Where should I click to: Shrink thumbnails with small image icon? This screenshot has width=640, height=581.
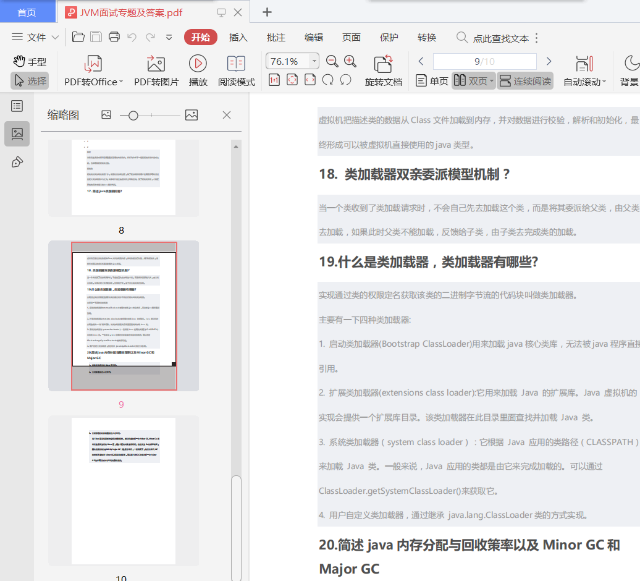[x=106, y=115]
